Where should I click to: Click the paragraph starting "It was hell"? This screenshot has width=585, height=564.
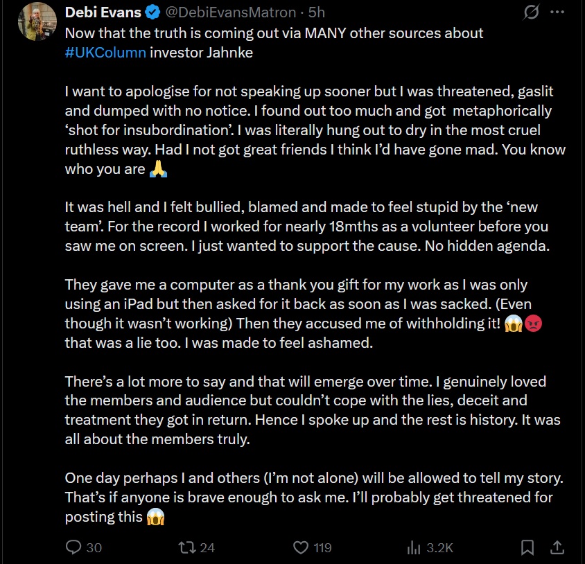[x=306, y=227]
